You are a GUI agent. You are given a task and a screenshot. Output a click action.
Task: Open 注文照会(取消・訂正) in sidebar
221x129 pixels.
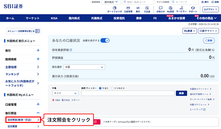(23, 120)
